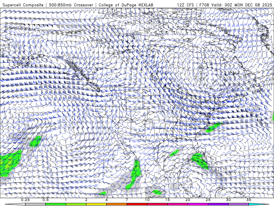Click the 35 color scale value
This screenshot has height=206, width=274.
249,200
